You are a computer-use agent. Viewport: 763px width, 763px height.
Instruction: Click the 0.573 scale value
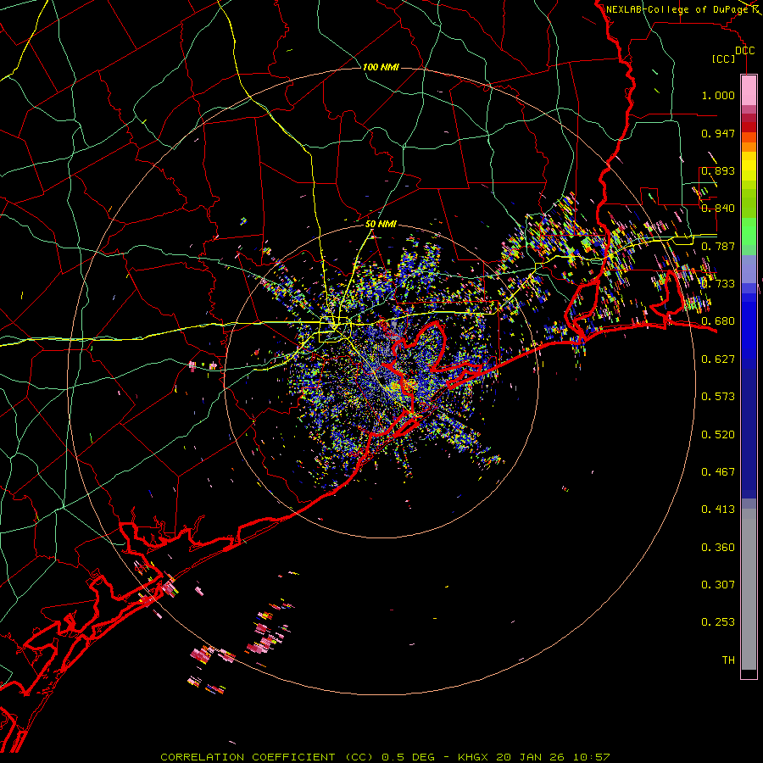(718, 397)
